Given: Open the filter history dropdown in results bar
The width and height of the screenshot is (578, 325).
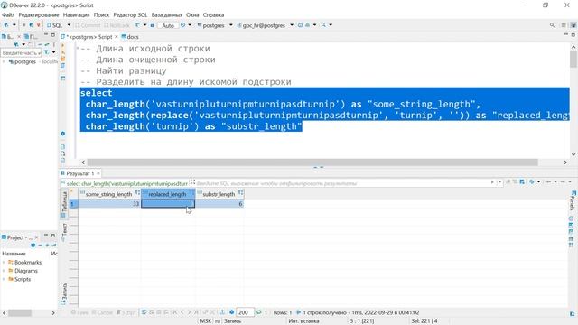Looking at the screenshot, I should 499,182.
